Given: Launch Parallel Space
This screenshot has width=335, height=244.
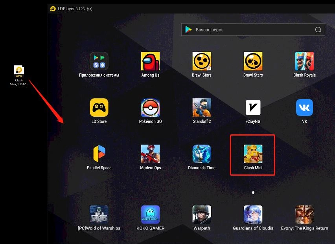Looking at the screenshot, I should (x=99, y=154).
